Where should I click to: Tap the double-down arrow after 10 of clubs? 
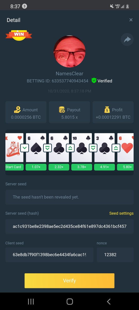[x=93, y=148]
